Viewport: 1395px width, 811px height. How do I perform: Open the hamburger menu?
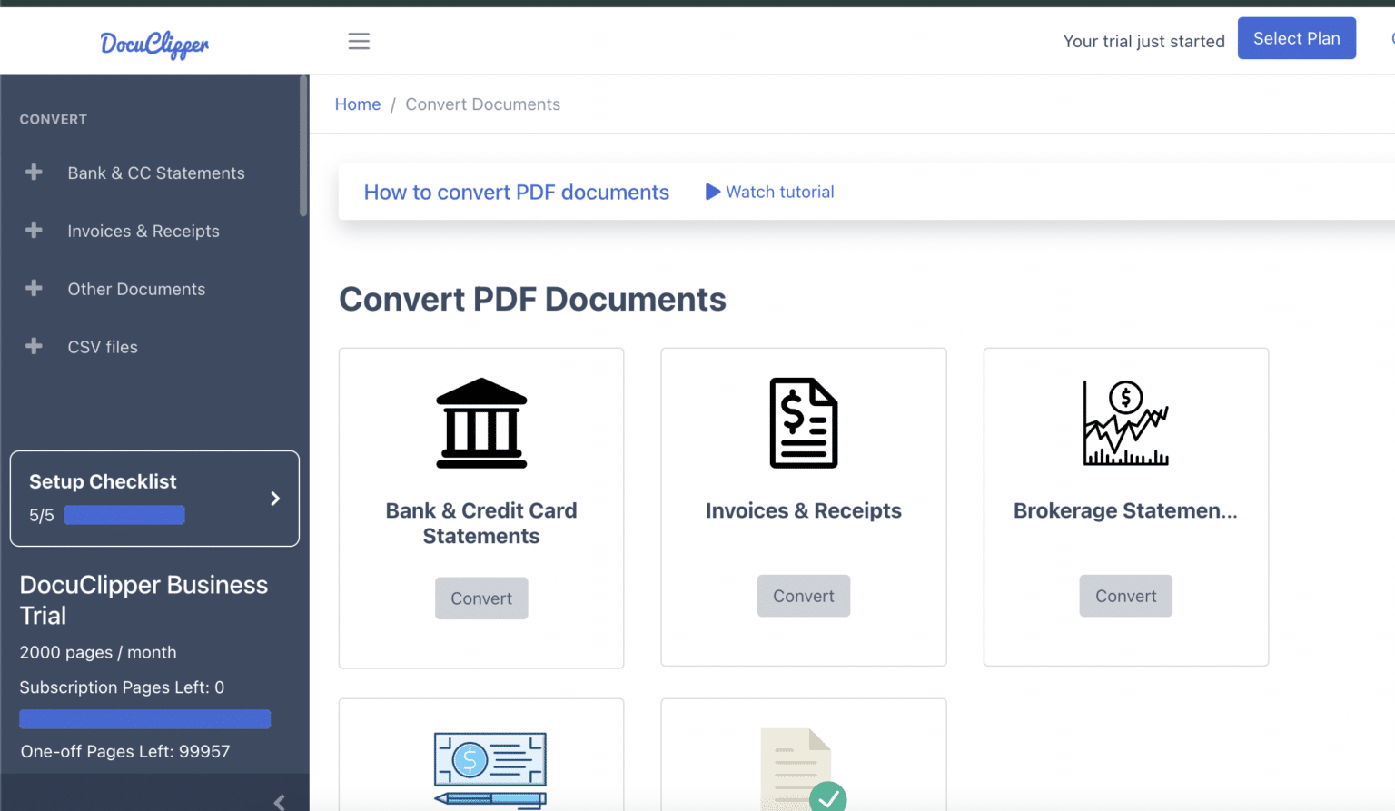pos(359,41)
